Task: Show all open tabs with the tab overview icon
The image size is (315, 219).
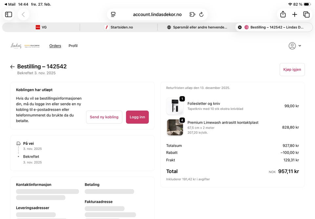Action: click(x=306, y=14)
